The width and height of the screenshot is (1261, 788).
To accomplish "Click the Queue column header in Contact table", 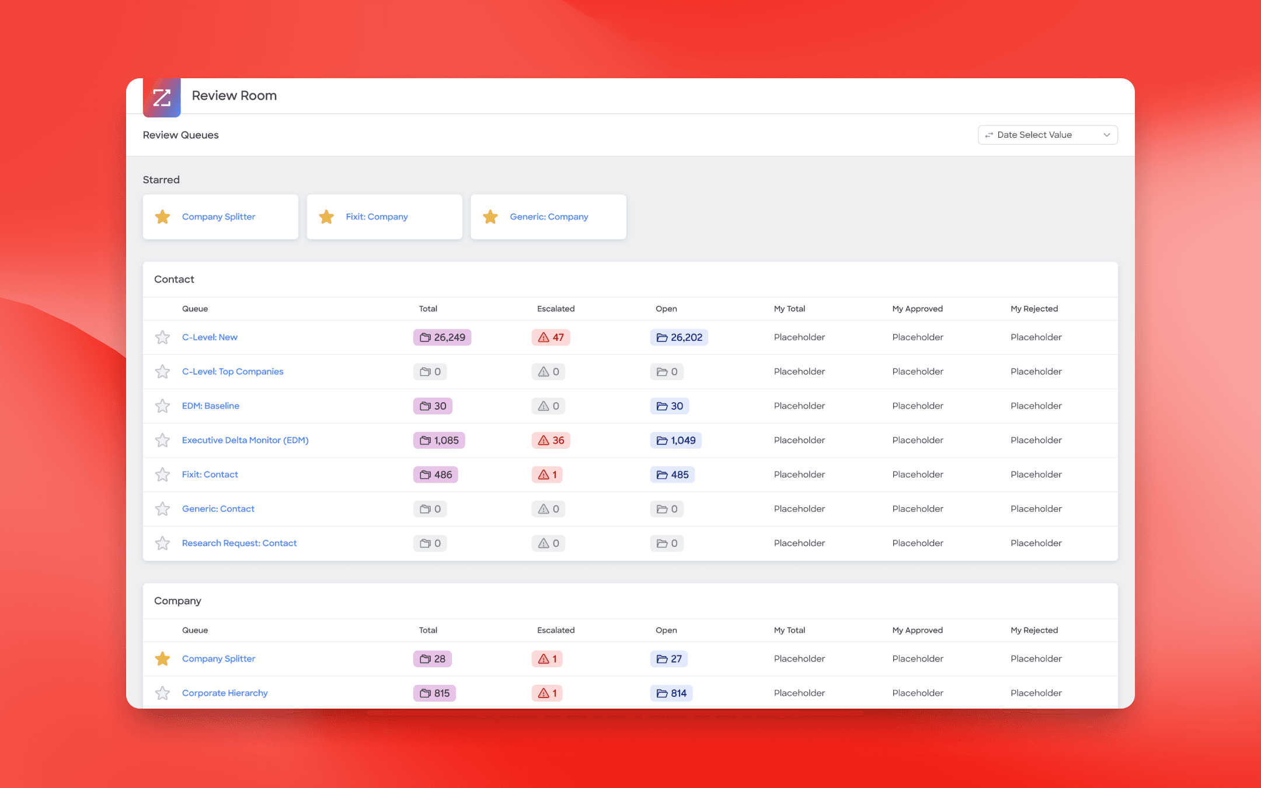I will tap(195, 309).
